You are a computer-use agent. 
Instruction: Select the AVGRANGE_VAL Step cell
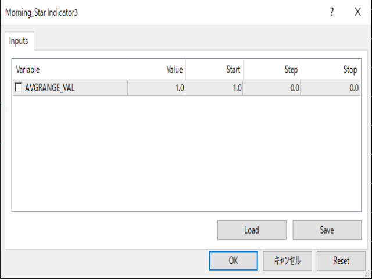[272, 88]
